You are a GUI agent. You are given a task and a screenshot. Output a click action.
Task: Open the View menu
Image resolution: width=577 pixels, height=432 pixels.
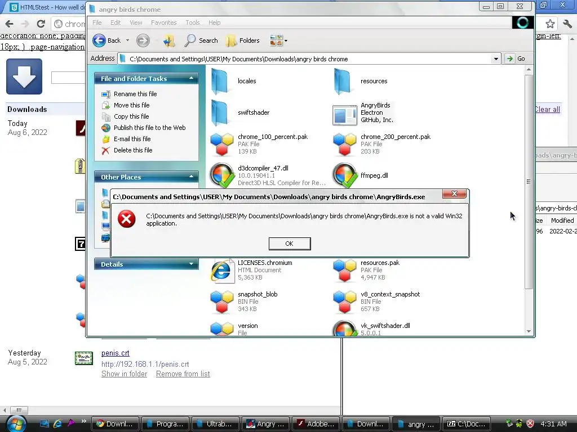point(136,22)
